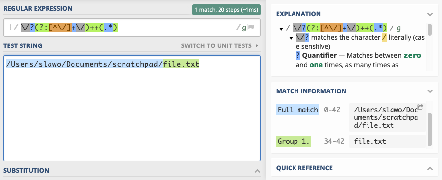Screen dimensions: 442x180
Task: Select the Full match label
Action: [x=297, y=110]
